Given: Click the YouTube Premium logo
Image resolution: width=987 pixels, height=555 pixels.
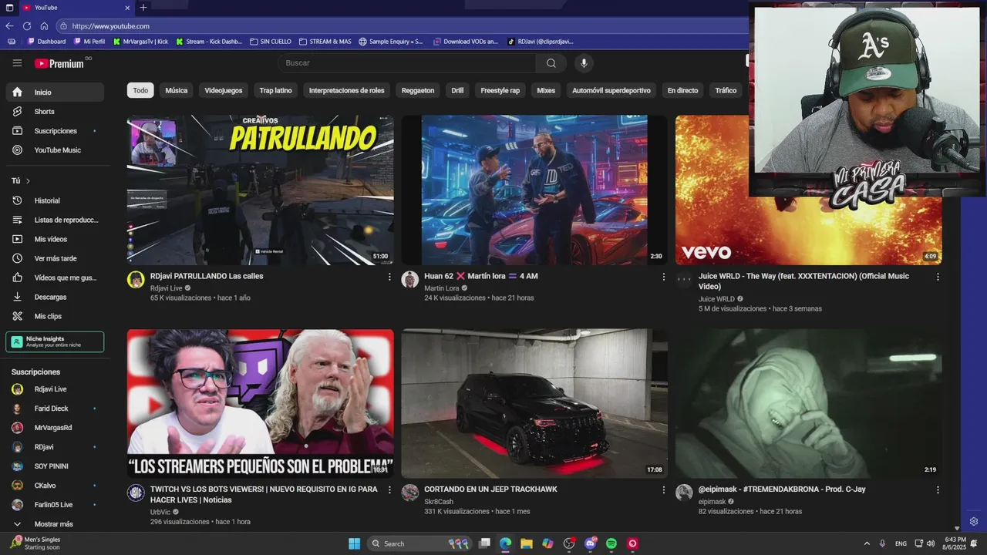Looking at the screenshot, I should click(x=59, y=63).
